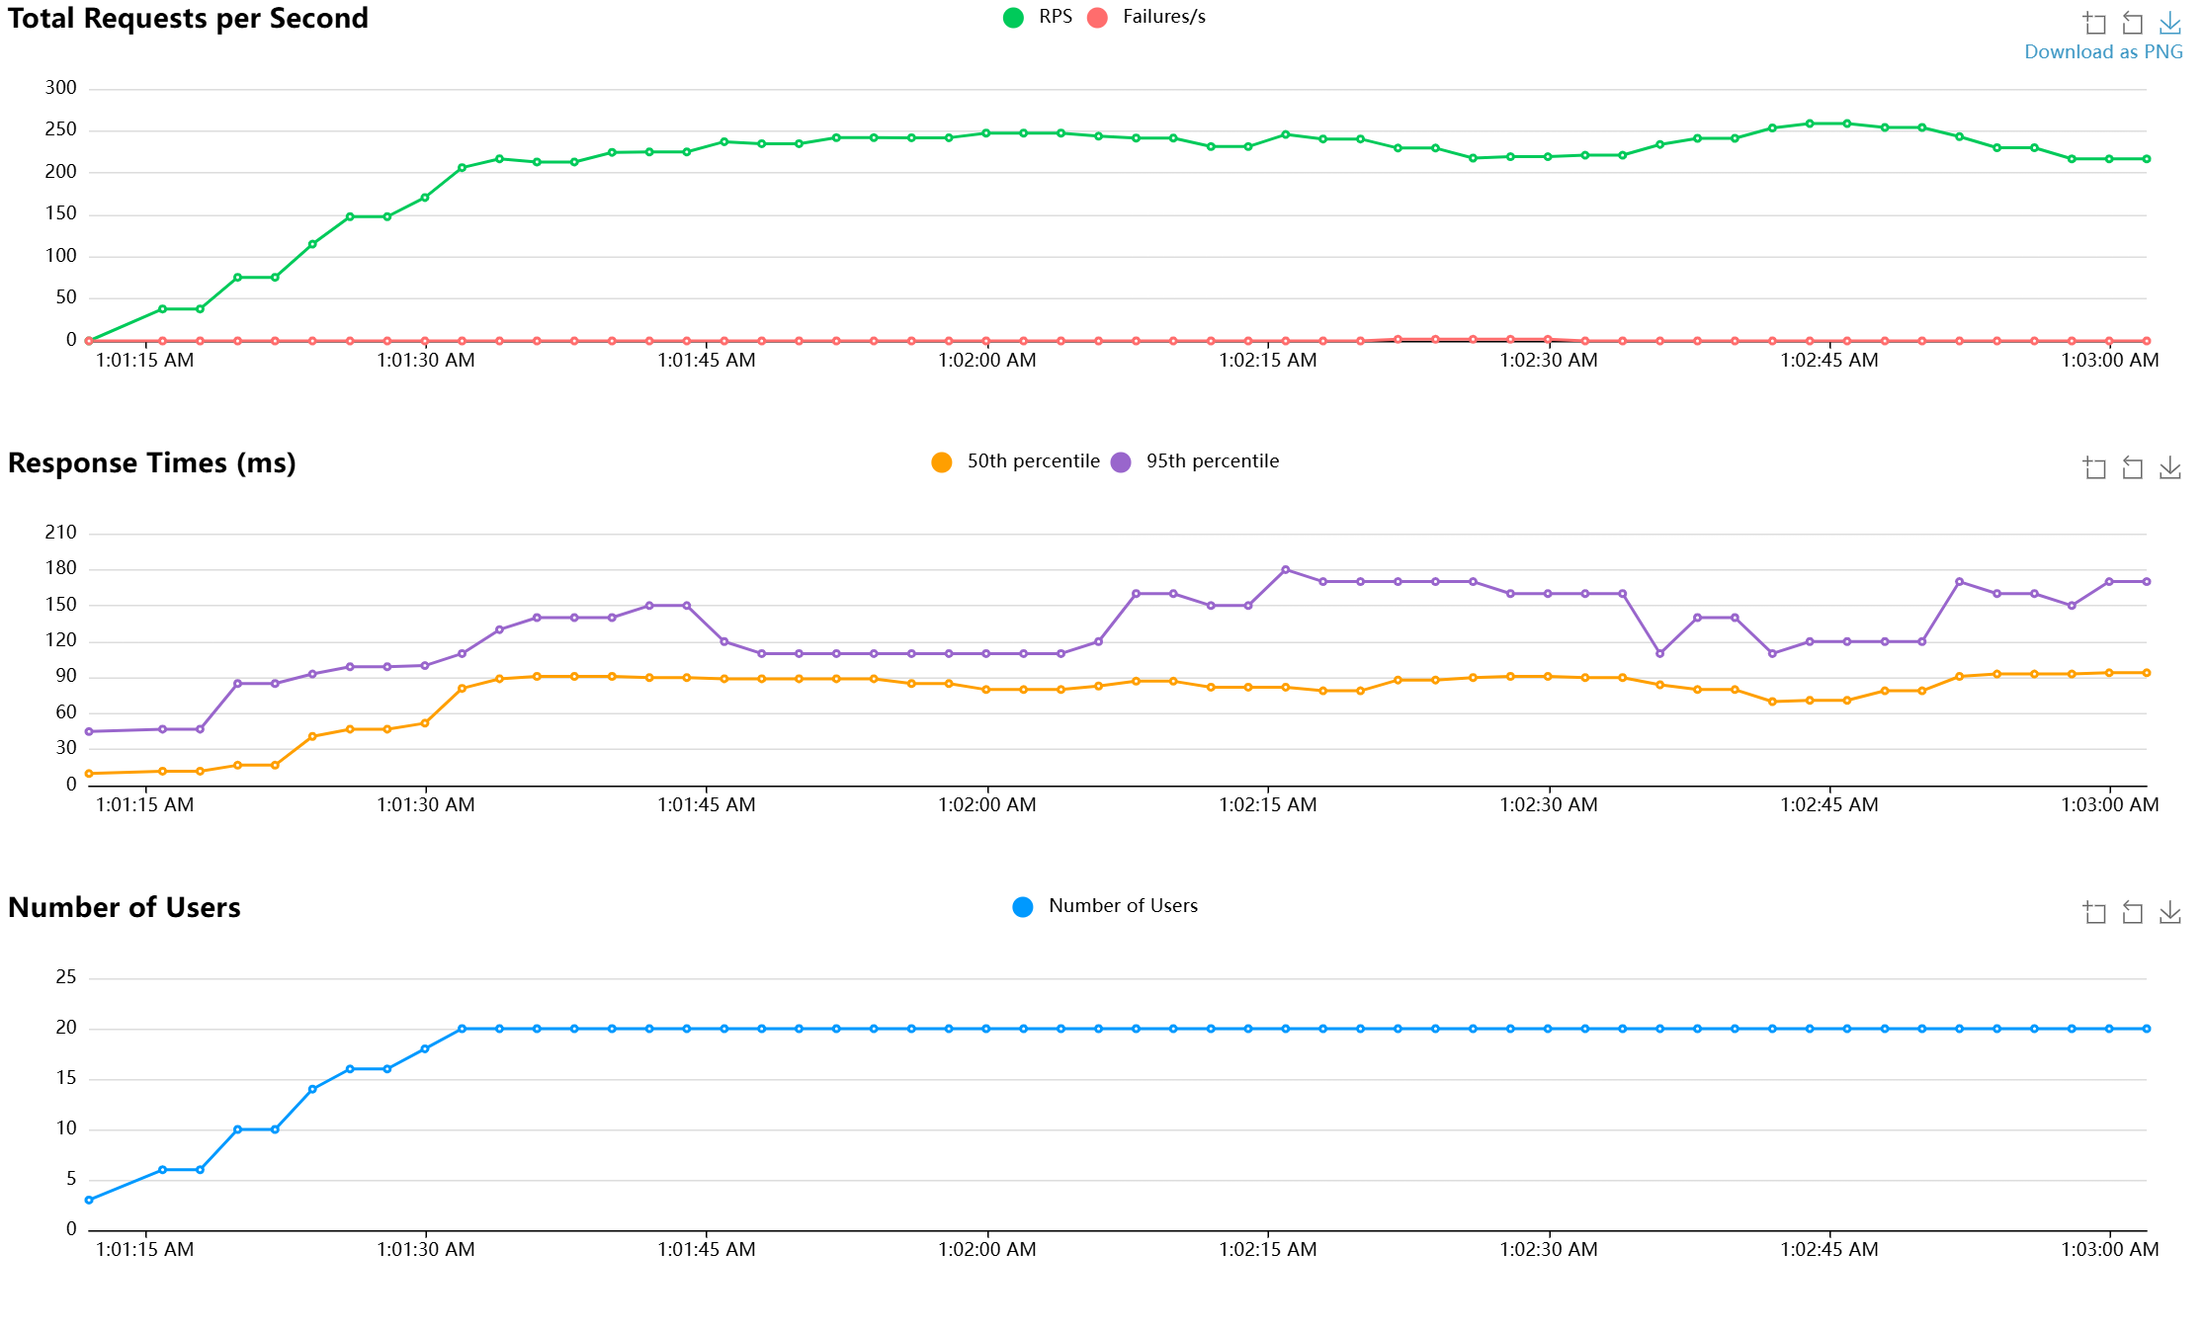Click the 95th percentile legend text
Image resolution: width=2206 pixels, height=1334 pixels.
pos(1212,461)
